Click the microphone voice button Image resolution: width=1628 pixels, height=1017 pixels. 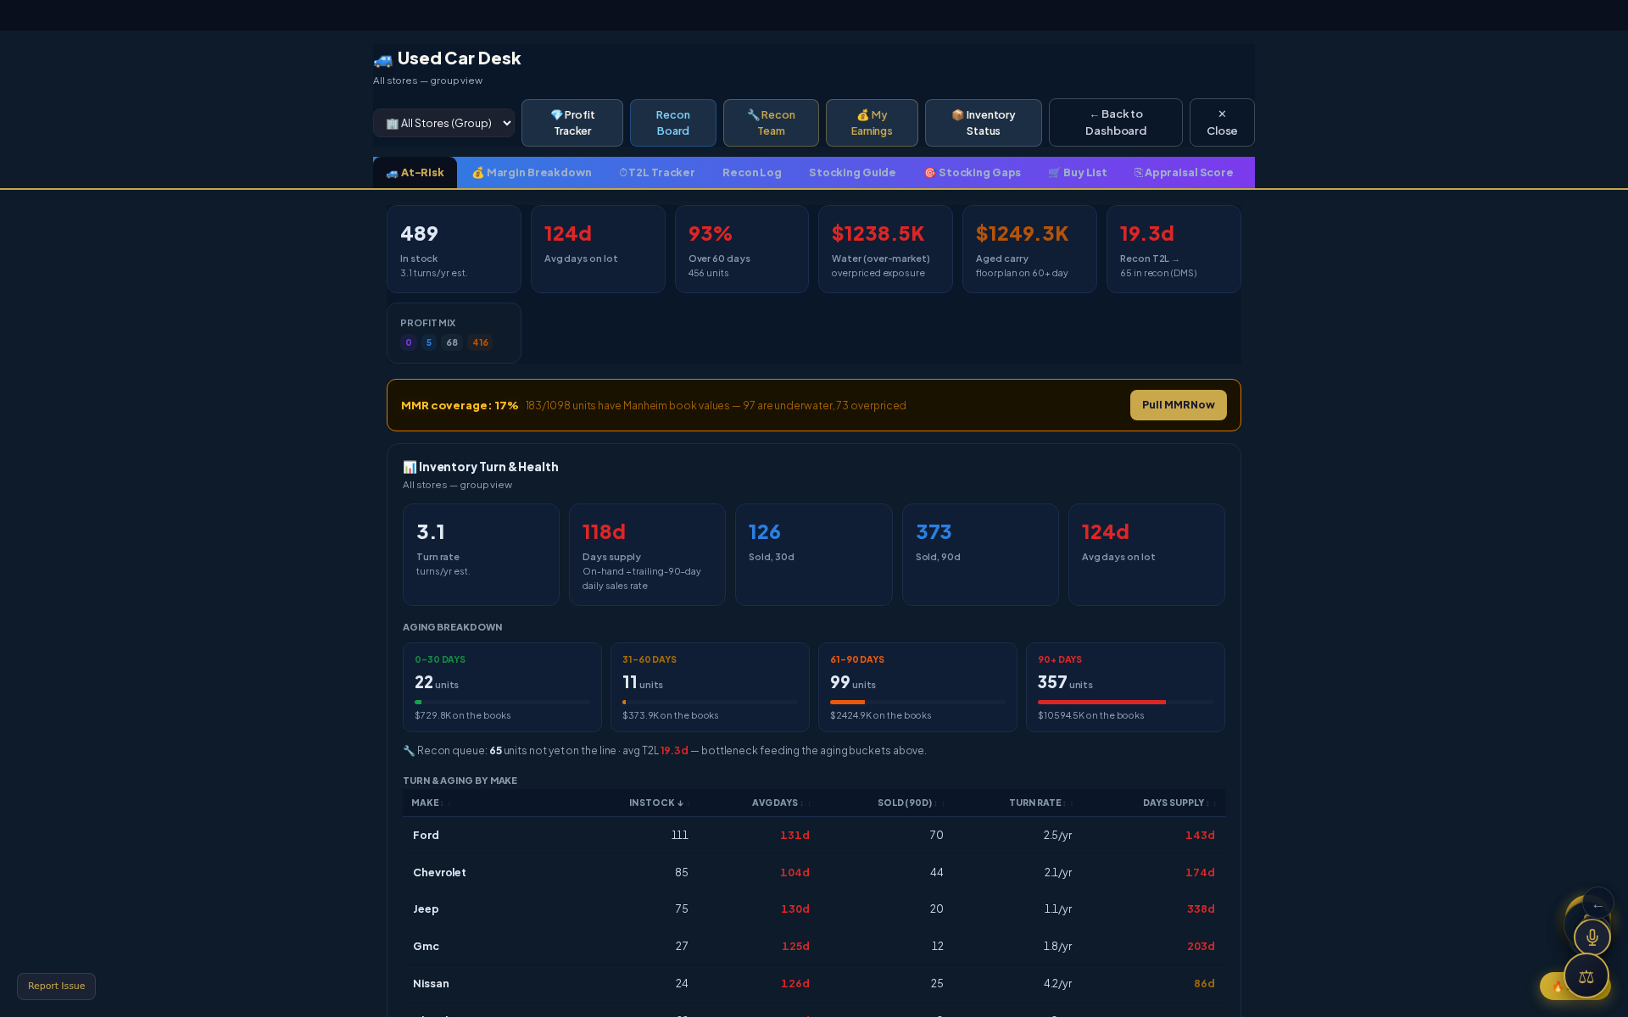click(1592, 937)
